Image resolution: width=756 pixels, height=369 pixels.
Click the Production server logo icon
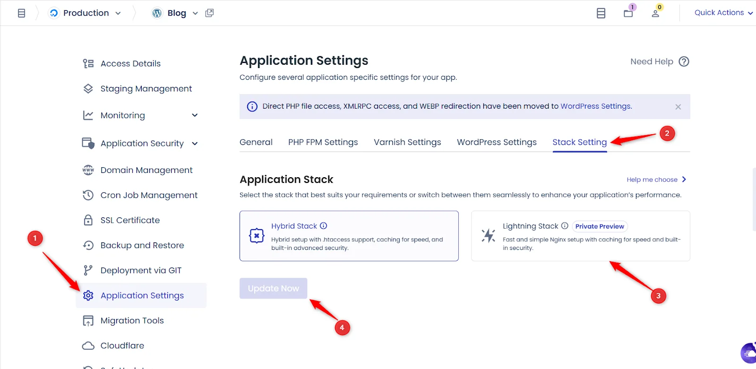coord(54,13)
